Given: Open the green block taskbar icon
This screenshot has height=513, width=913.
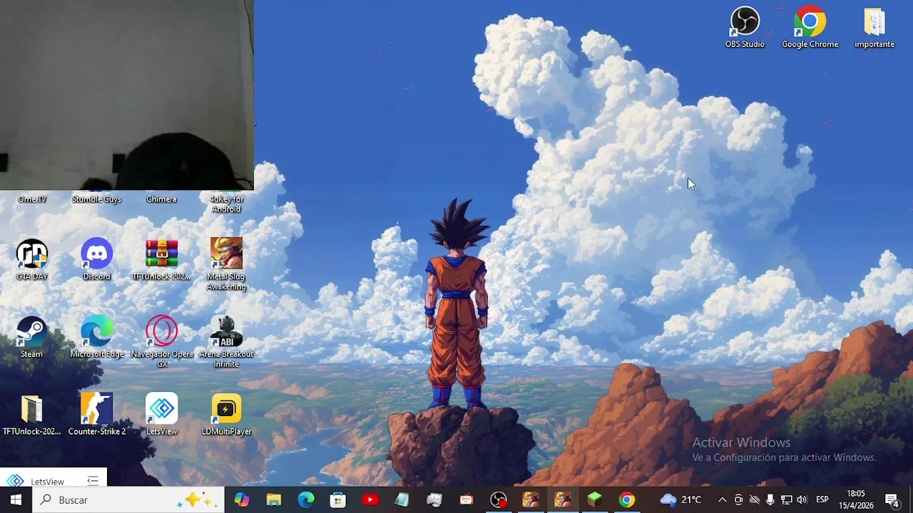Looking at the screenshot, I should 595,500.
